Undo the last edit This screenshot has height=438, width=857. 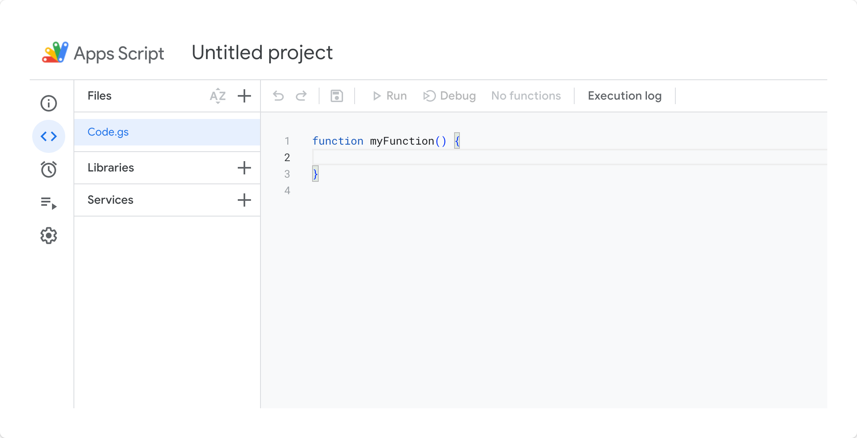pyautogui.click(x=279, y=95)
